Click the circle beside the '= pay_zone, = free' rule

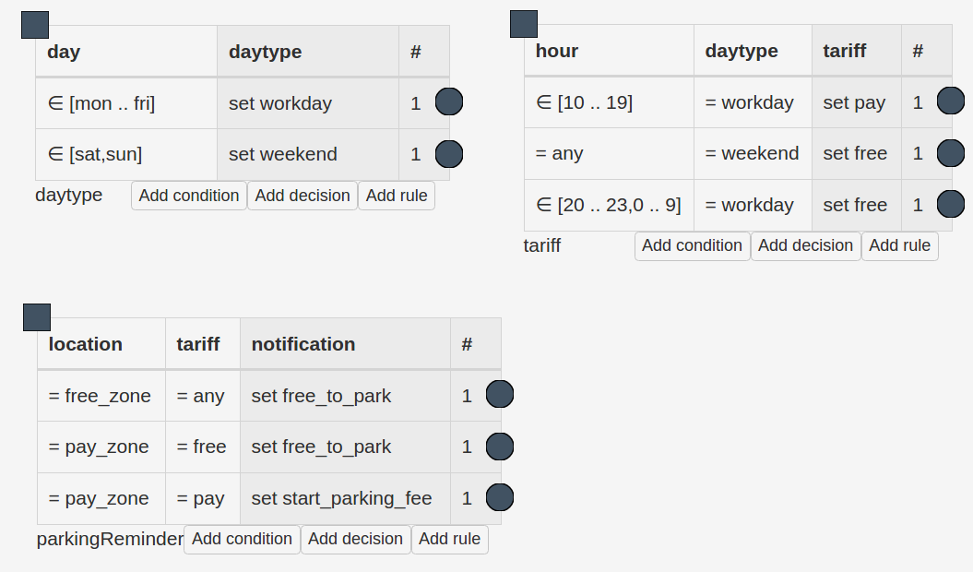click(x=499, y=447)
